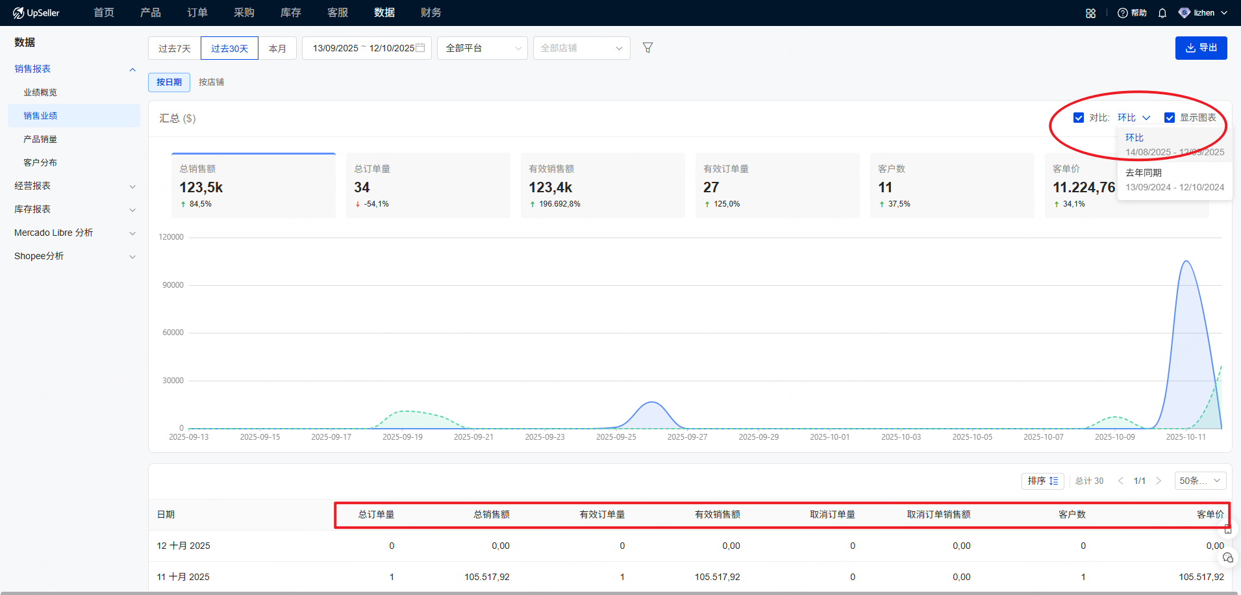Image resolution: width=1241 pixels, height=595 pixels.
Task: Go to the next page arrow
Action: 1159,481
